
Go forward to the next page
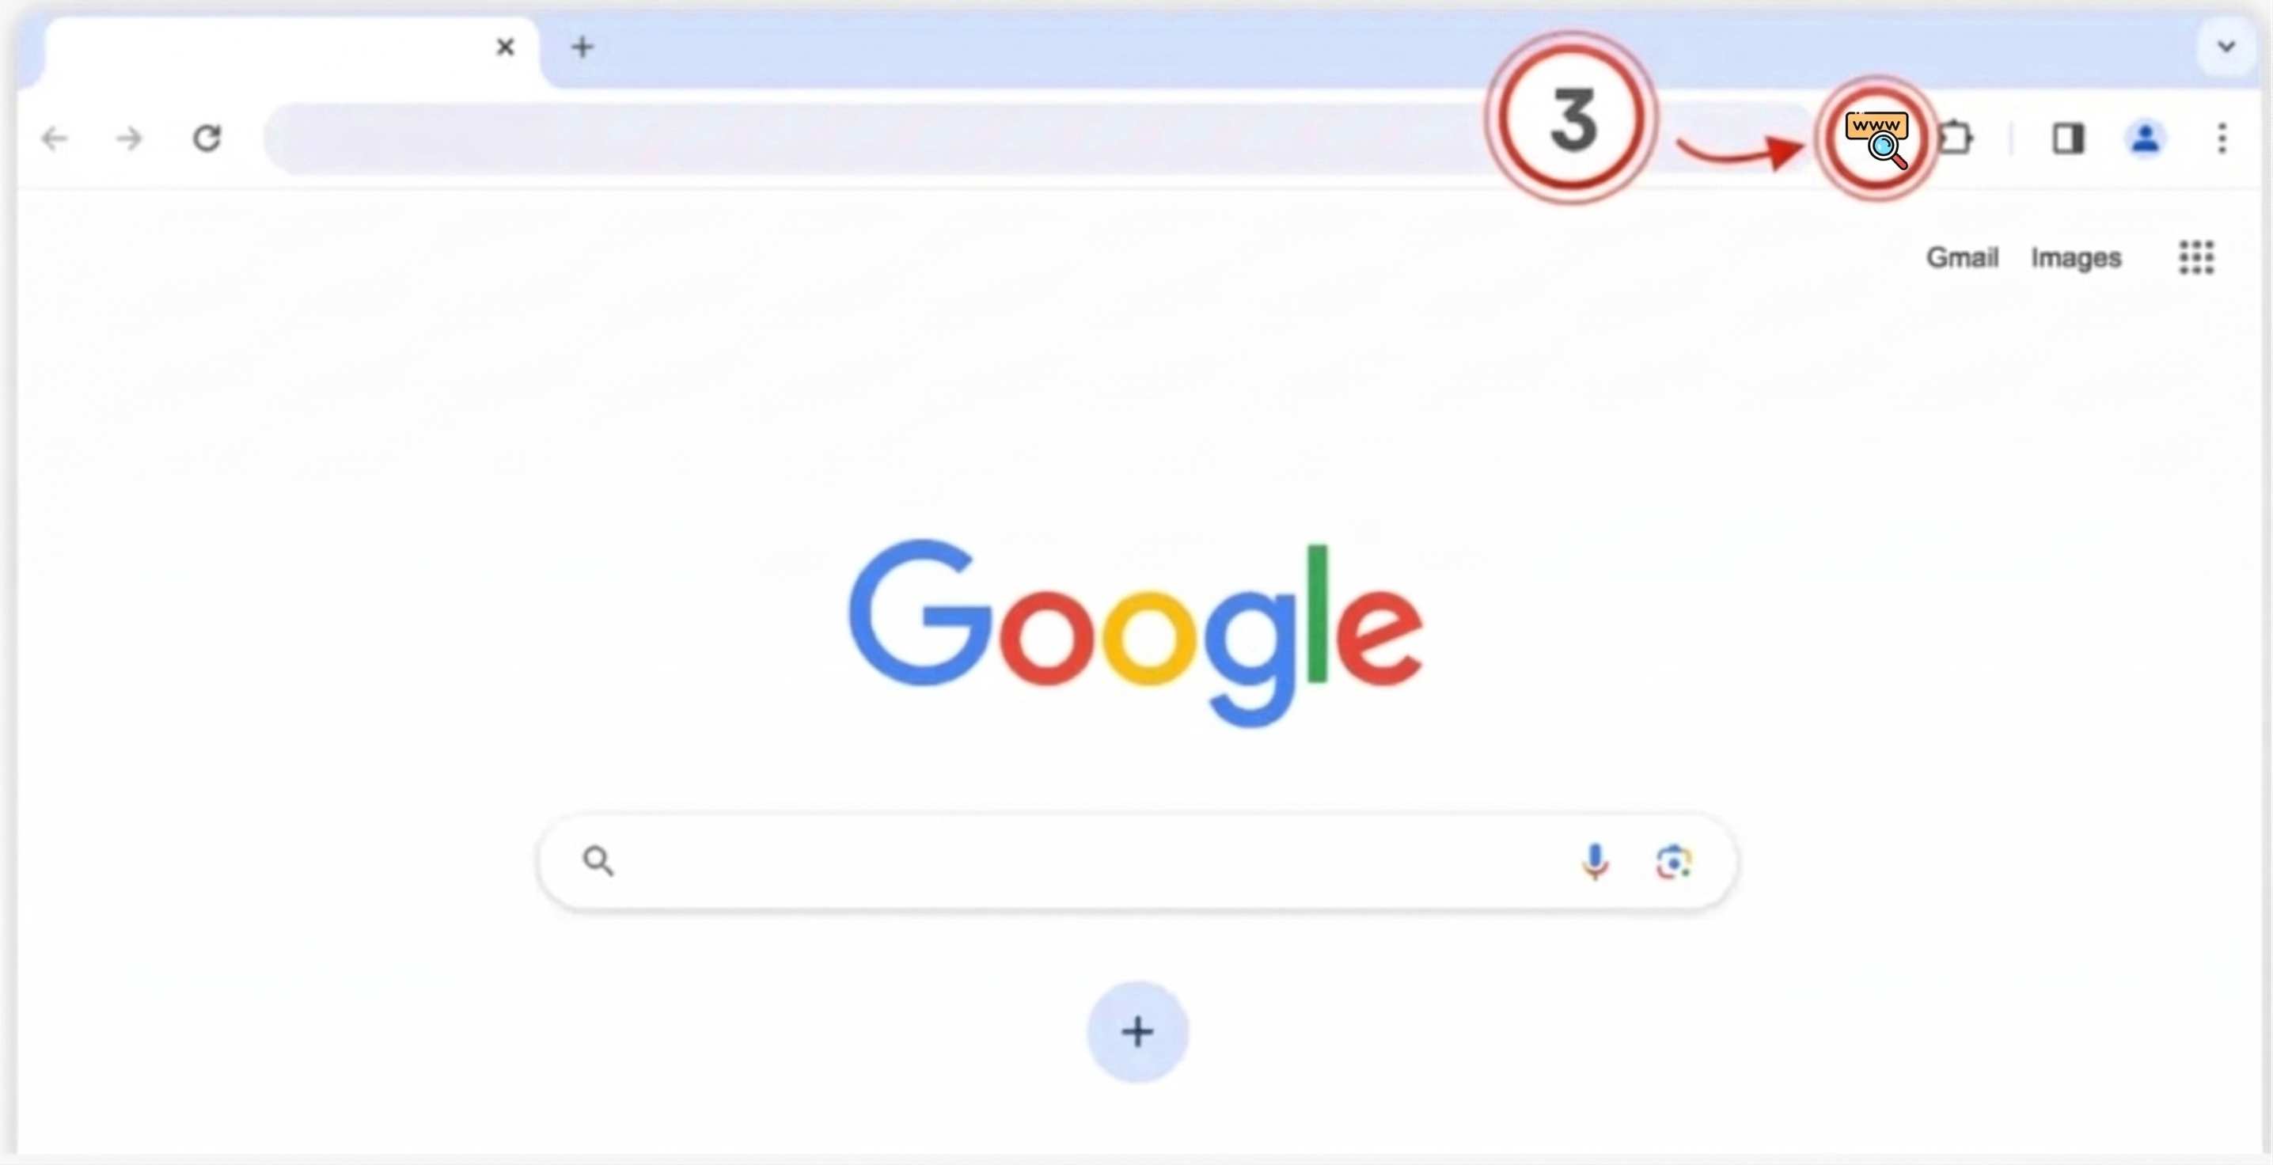130,139
